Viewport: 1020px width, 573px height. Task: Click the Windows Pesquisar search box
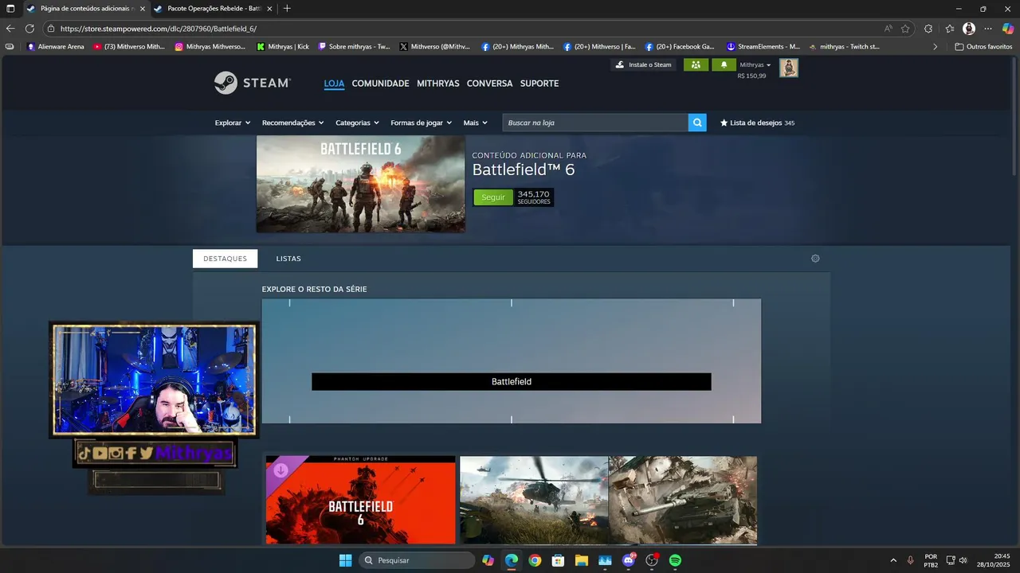[x=416, y=560]
